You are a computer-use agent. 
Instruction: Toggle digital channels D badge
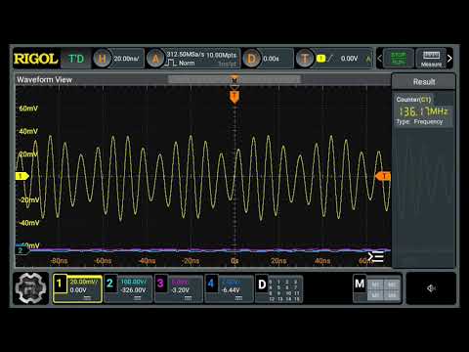coord(262,284)
